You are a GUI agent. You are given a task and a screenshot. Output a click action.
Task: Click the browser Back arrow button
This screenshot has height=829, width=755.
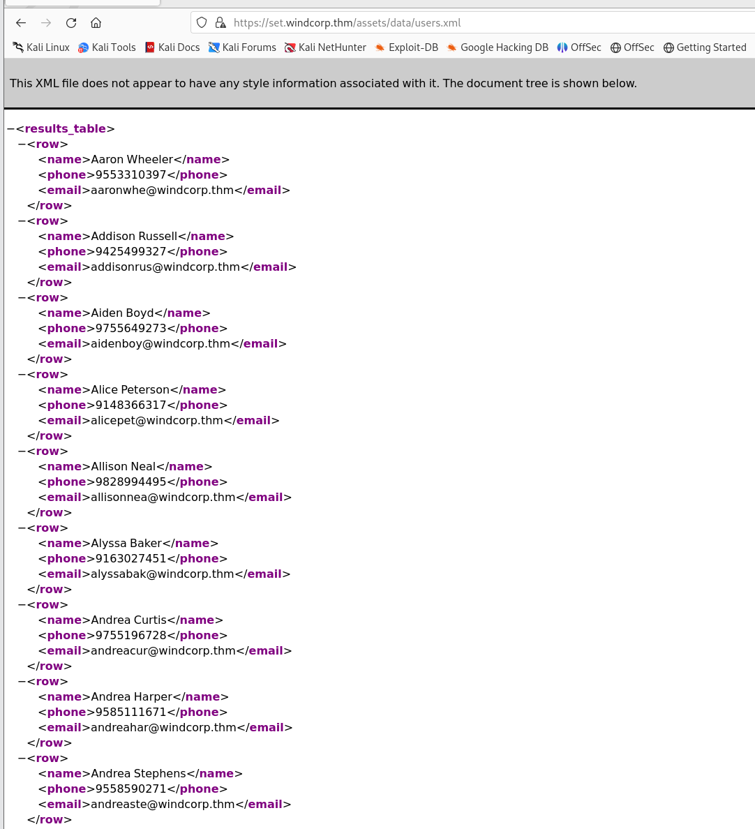coord(21,23)
